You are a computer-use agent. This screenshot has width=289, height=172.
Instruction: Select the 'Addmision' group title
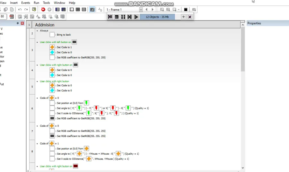pos(45,25)
